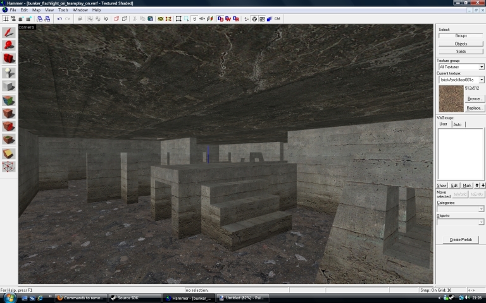Select the Clipping tool
The height and width of the screenshot is (303, 486).
(x=9, y=153)
